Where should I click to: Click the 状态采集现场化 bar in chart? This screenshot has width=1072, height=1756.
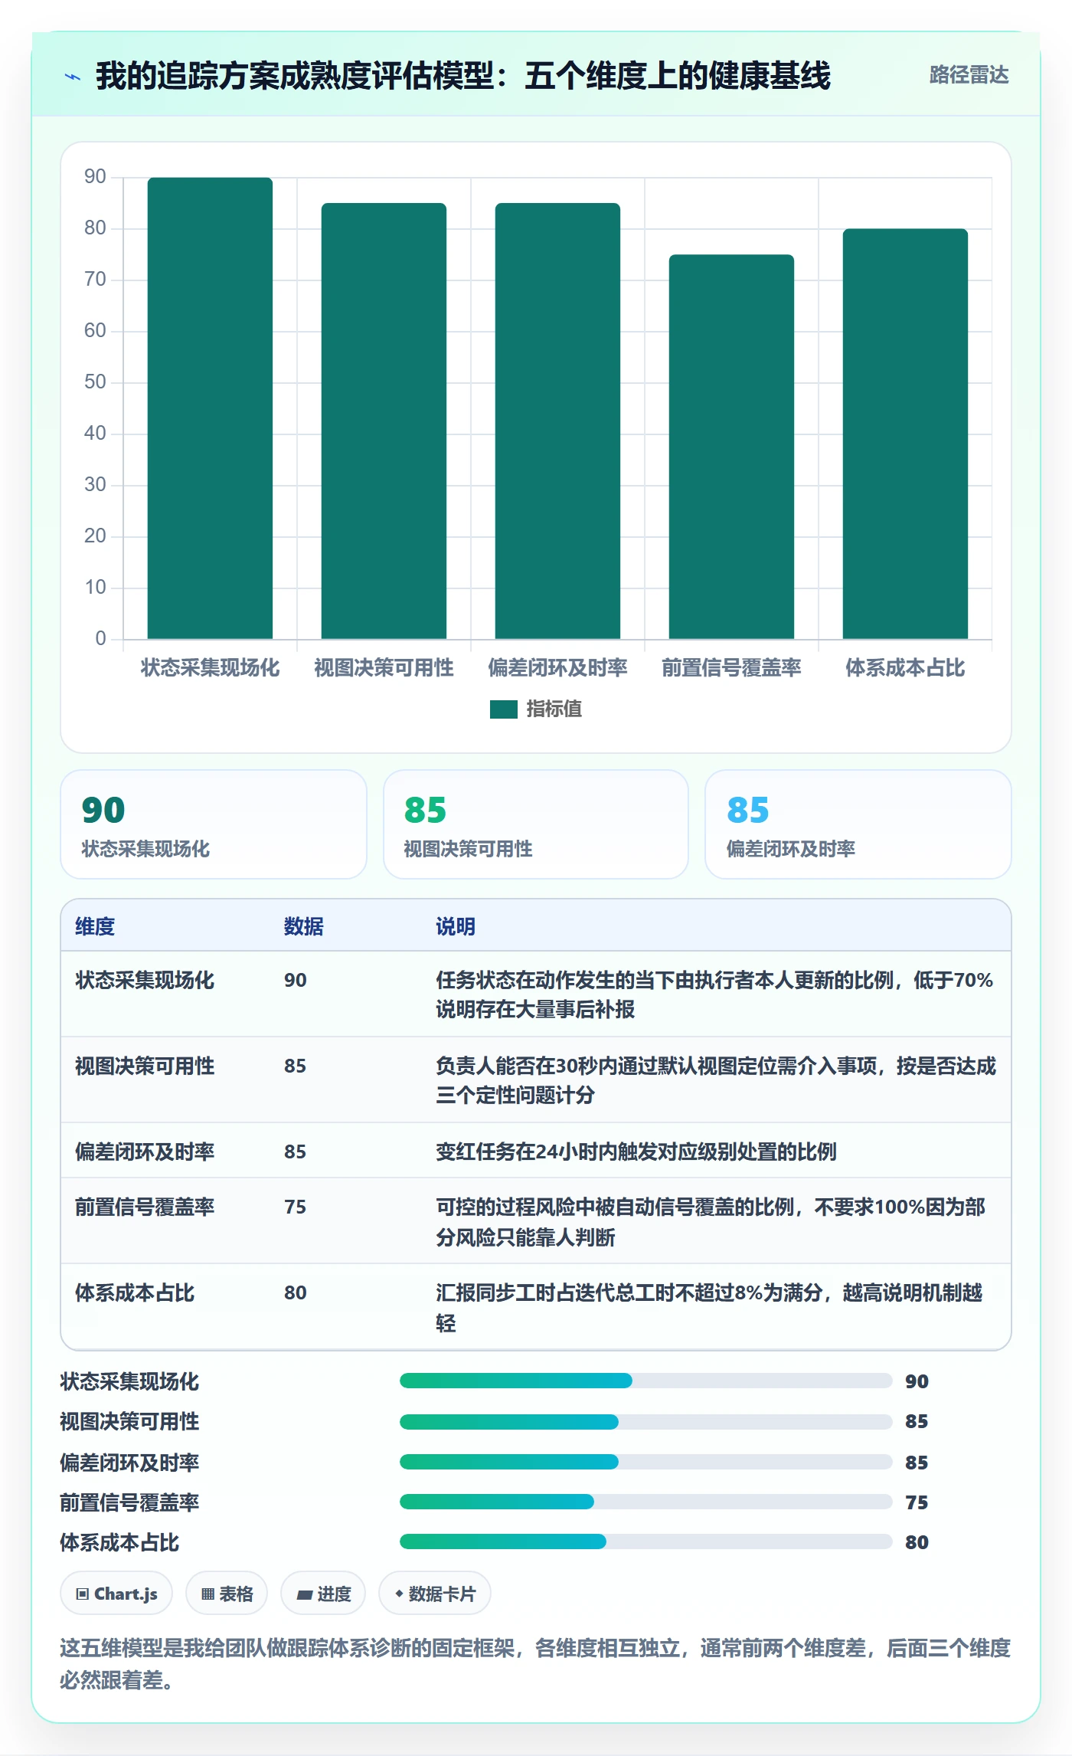[210, 408]
